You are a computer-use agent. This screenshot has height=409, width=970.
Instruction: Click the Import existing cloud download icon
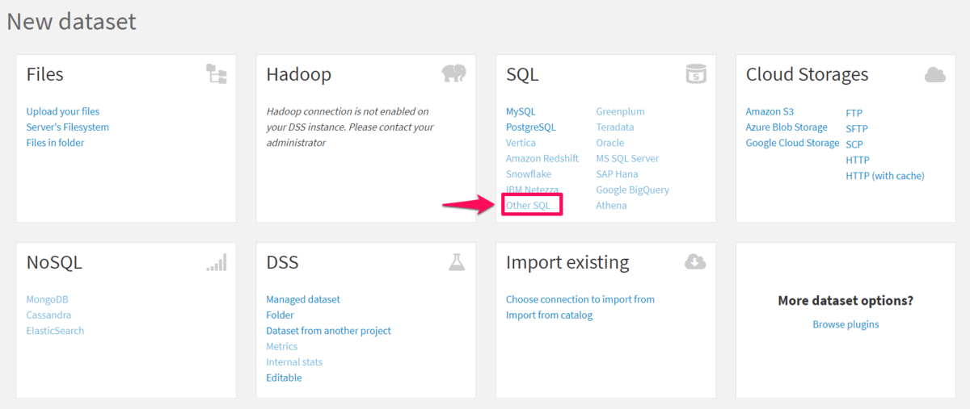695,262
